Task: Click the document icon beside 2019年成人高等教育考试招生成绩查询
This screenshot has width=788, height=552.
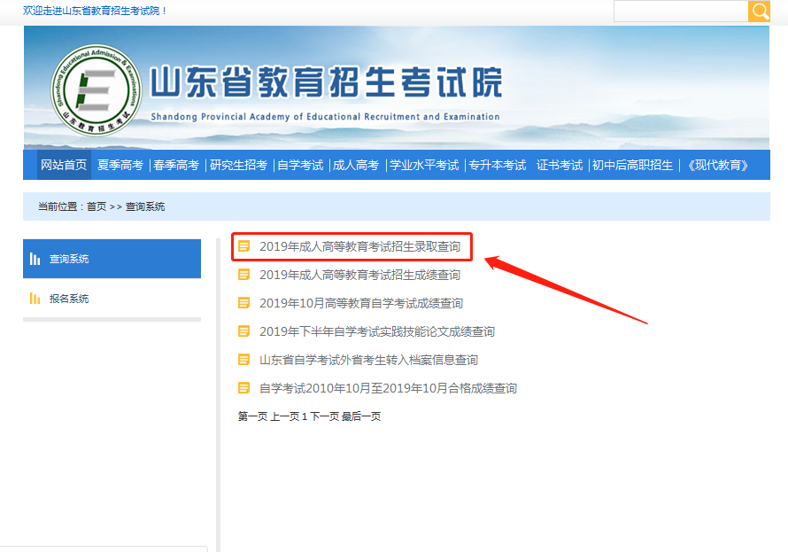Action: [244, 275]
